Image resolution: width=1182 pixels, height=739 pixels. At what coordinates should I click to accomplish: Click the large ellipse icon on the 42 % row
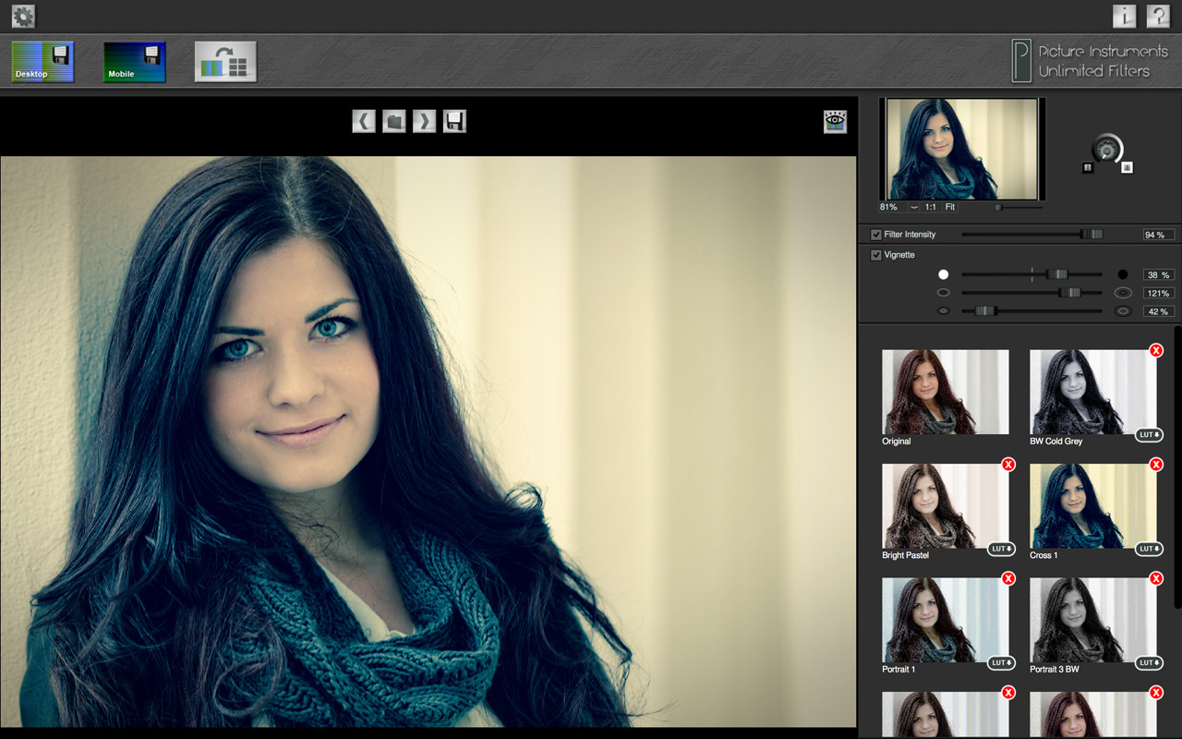coord(1123,311)
